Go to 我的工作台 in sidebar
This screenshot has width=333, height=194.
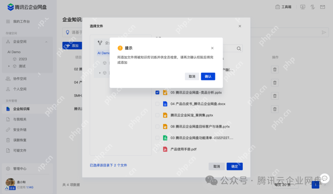pyautogui.click(x=22, y=22)
